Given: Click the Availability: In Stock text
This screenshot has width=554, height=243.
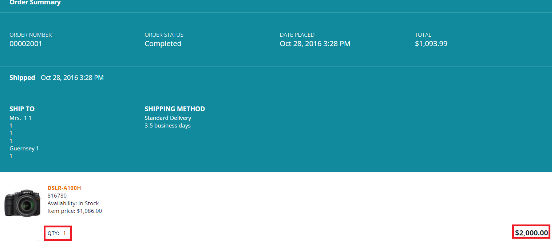Looking at the screenshot, I should 73,203.
